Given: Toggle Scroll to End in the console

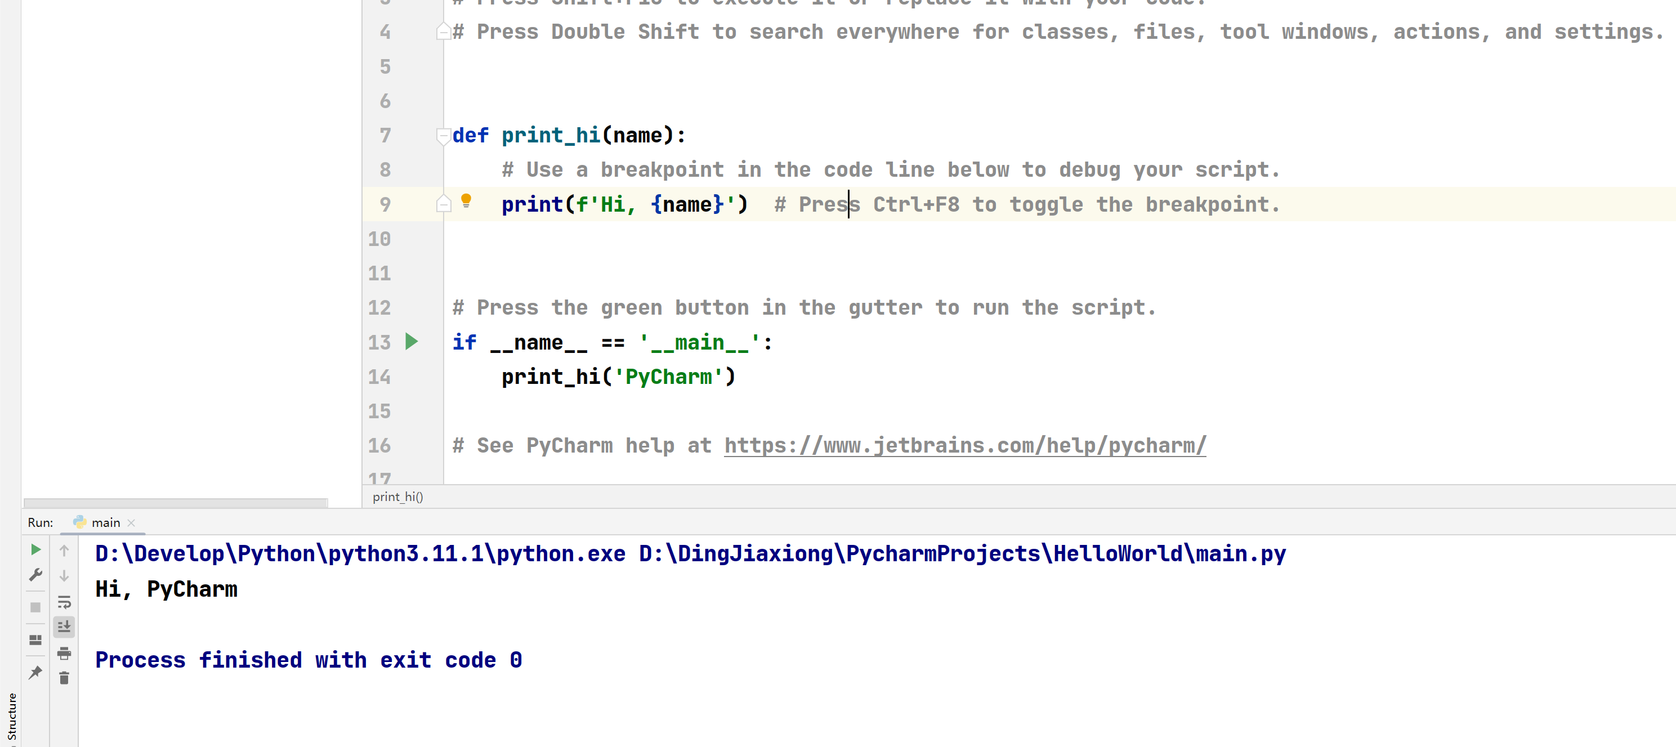Looking at the screenshot, I should coord(64,627).
